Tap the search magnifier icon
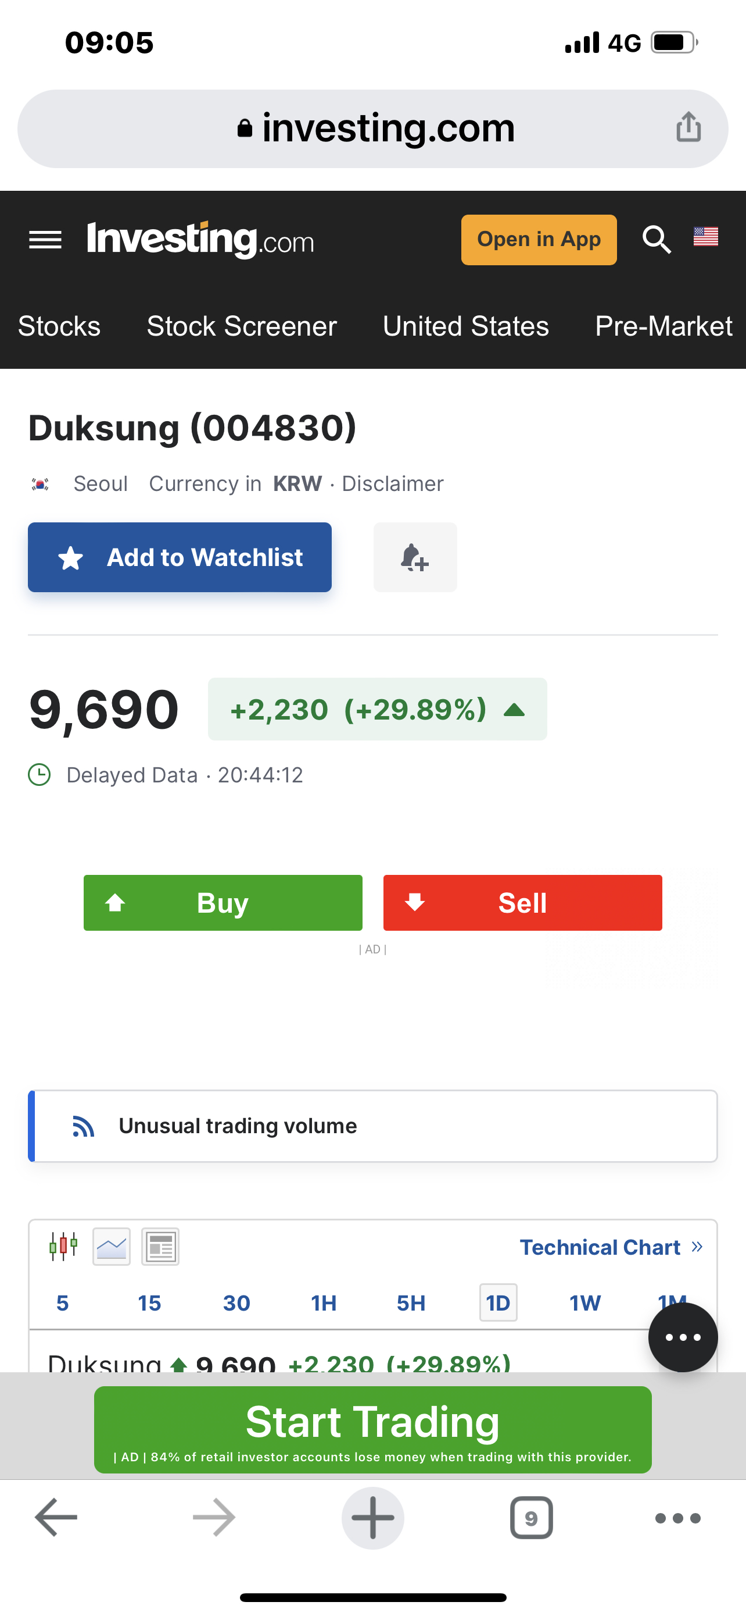Image resolution: width=746 pixels, height=1616 pixels. click(x=657, y=239)
